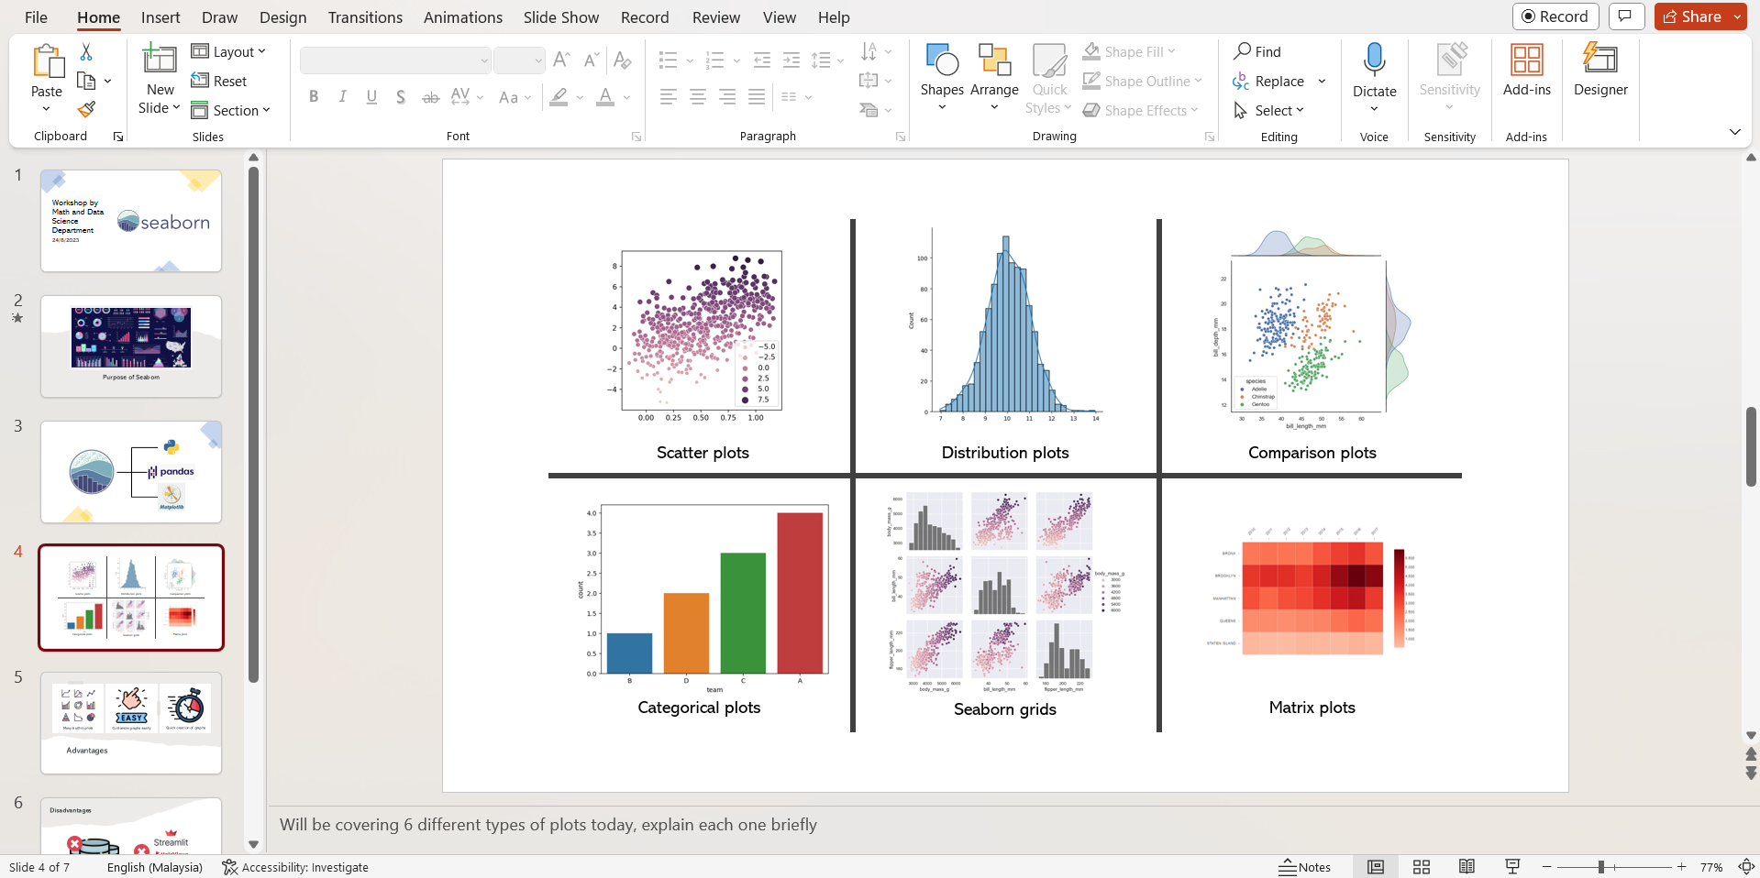Viewport: 1760px width, 878px height.
Task: Toggle Strikethrough text
Action: 430,97
